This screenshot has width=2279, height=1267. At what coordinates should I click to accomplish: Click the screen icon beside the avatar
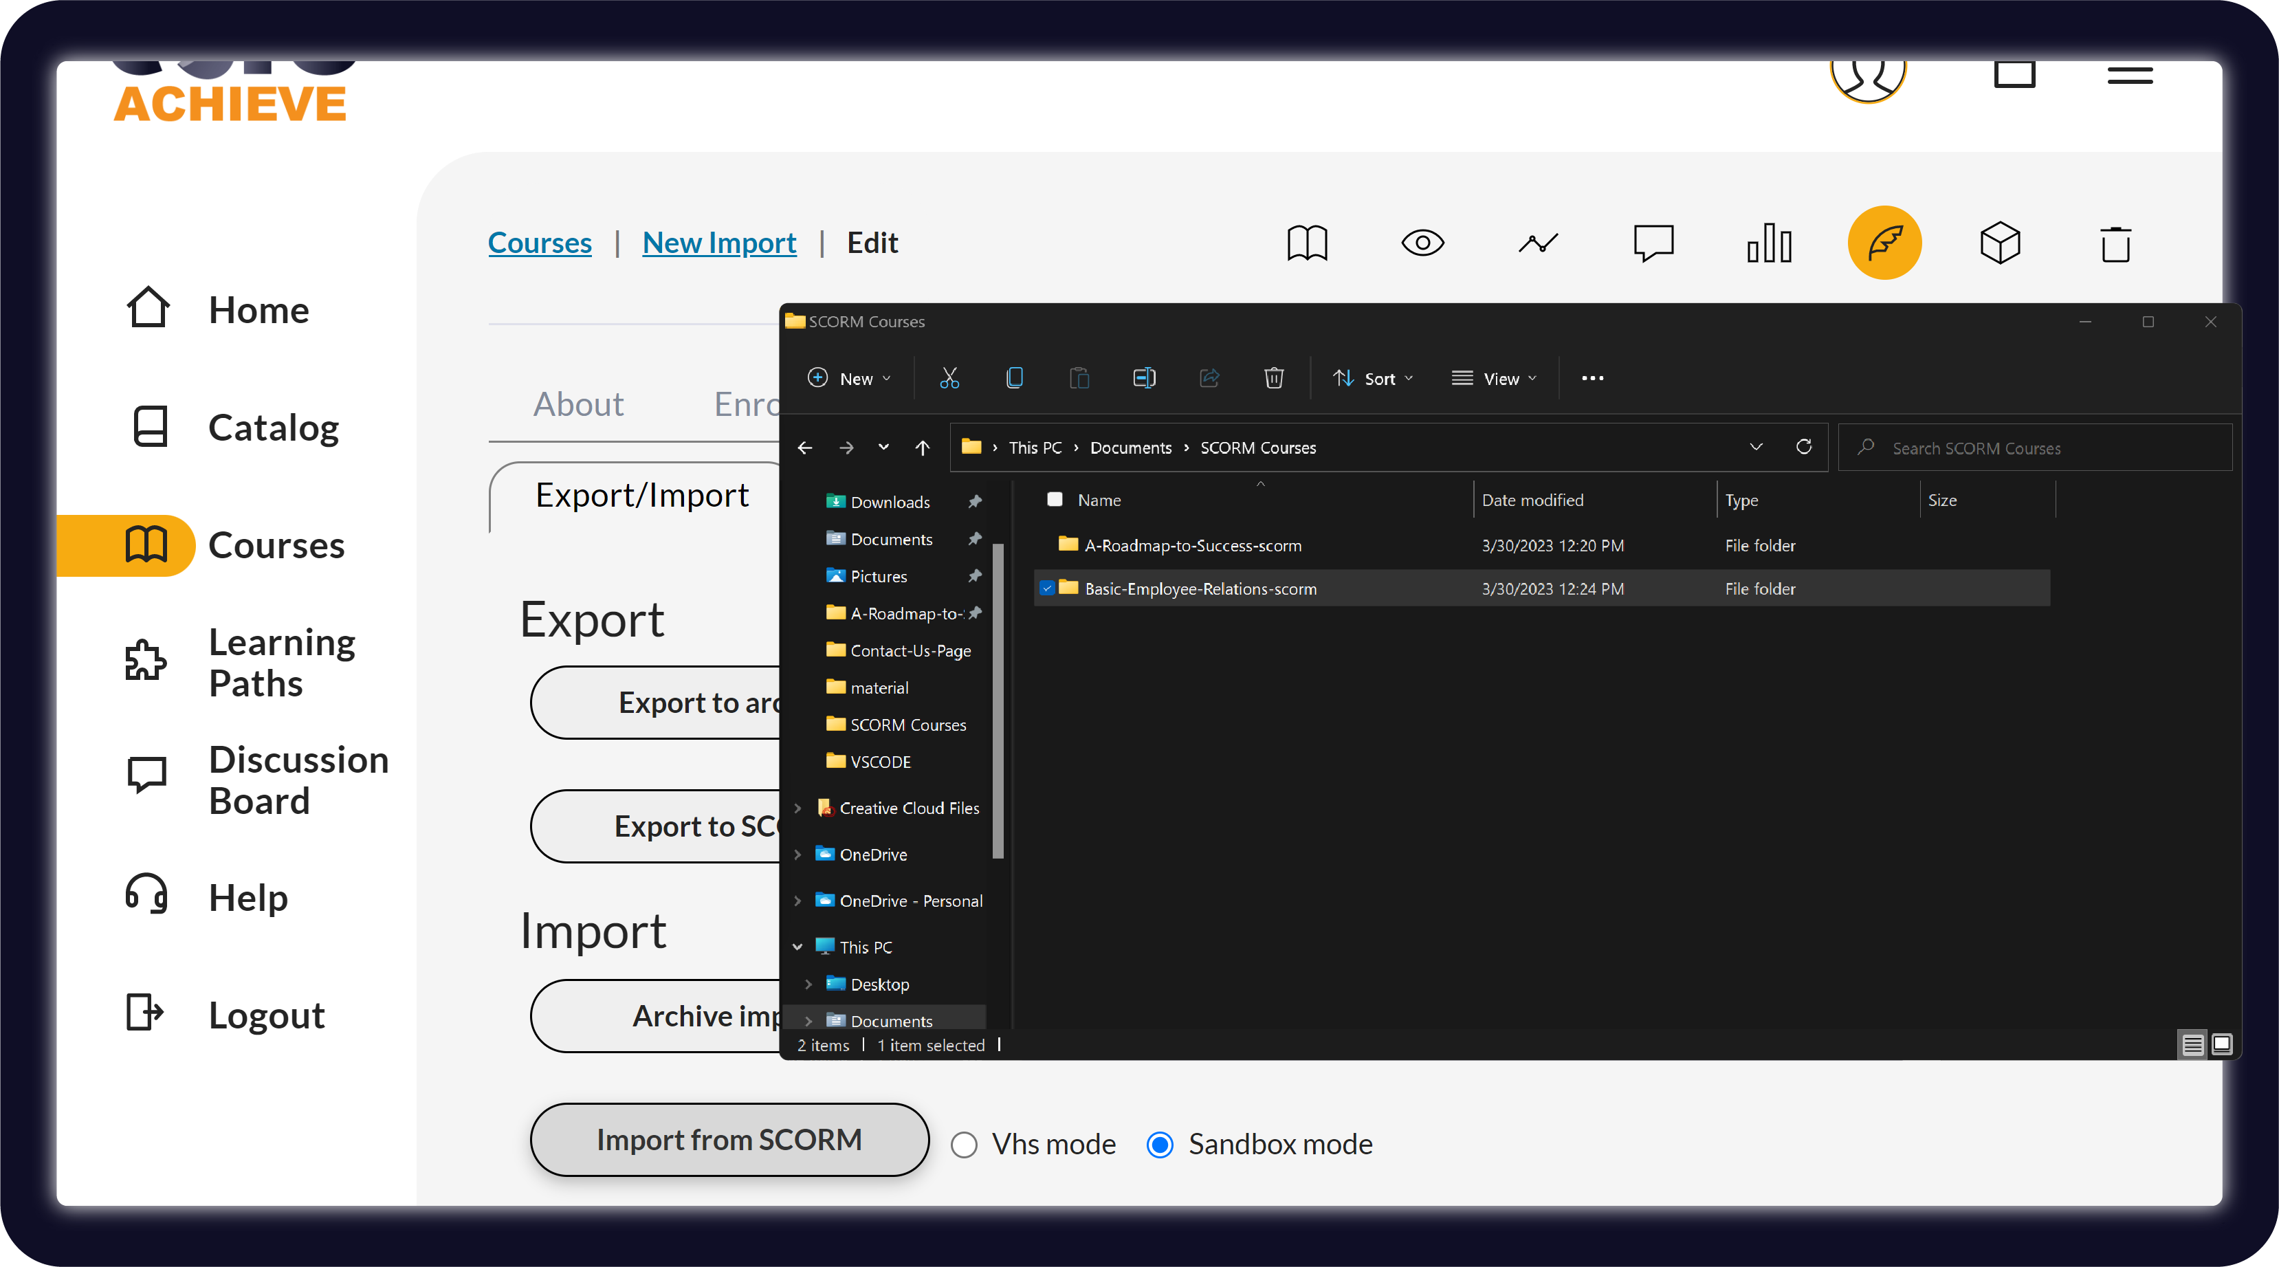pos(2014,74)
